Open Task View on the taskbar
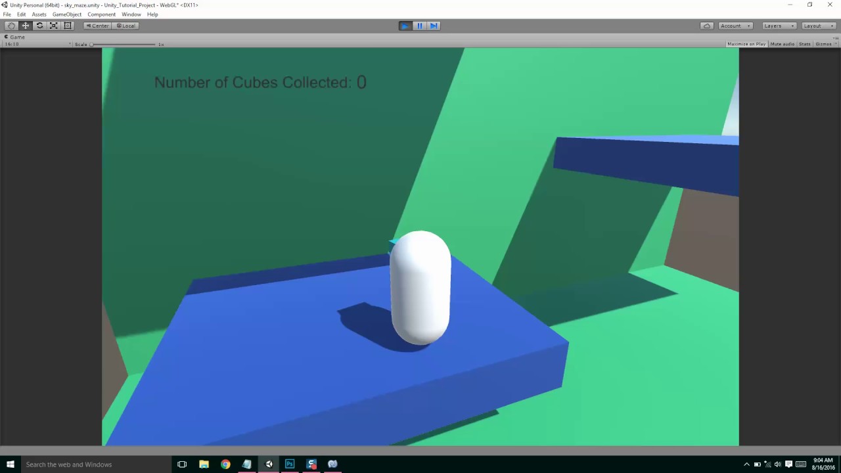Viewport: 841px width, 473px height. point(182,464)
